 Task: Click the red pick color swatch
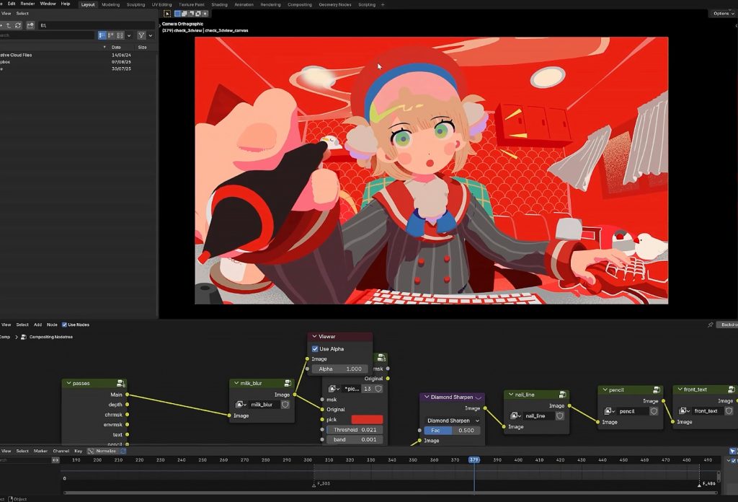[x=367, y=419]
